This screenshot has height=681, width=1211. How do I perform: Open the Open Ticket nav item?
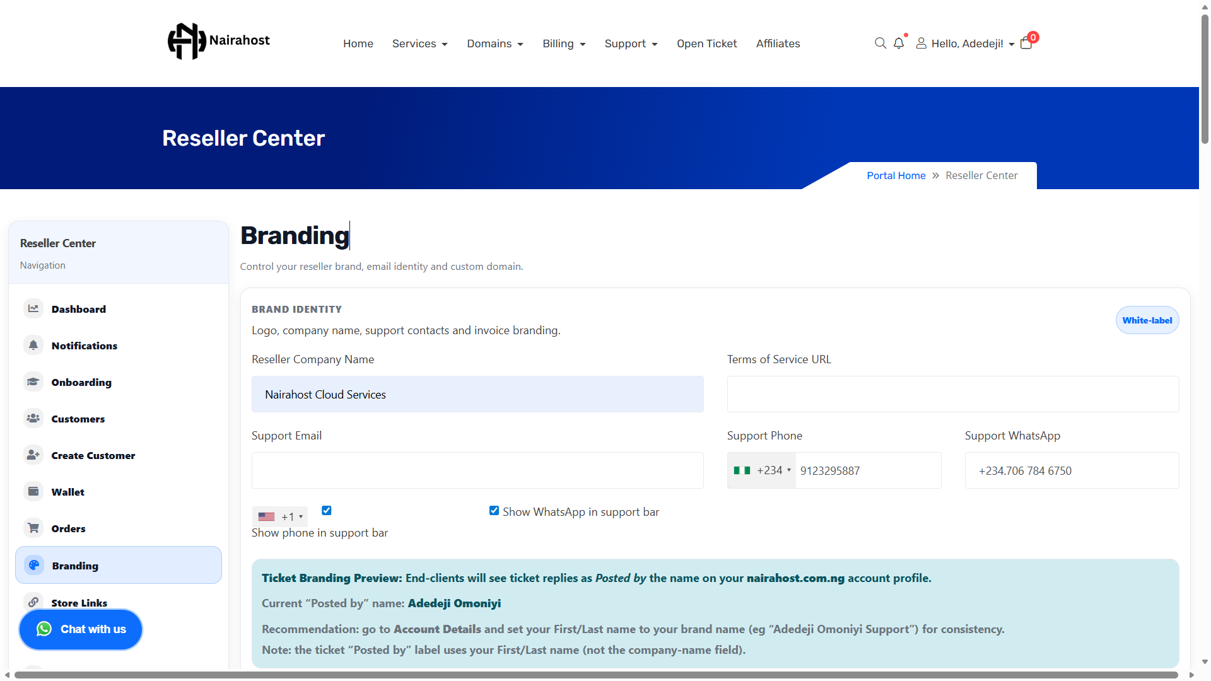tap(707, 44)
